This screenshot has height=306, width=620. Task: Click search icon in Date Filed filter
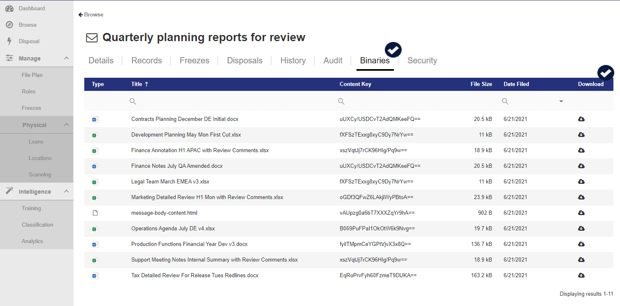click(505, 101)
